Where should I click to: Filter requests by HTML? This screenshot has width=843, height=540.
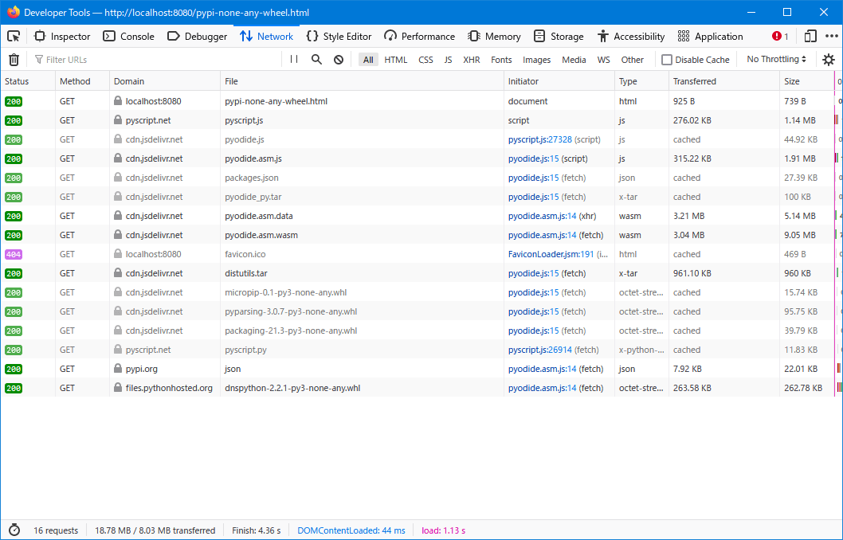click(x=396, y=60)
